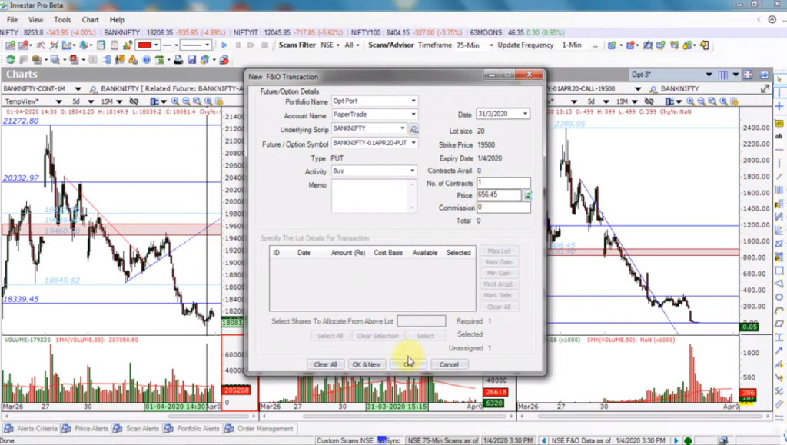Click scrip lookup icon next to Underlying Scrip
This screenshot has width=787, height=445.
click(x=413, y=129)
